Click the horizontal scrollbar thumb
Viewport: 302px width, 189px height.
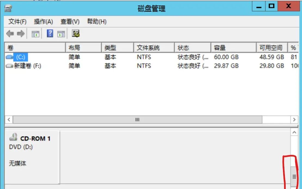coord(137,120)
